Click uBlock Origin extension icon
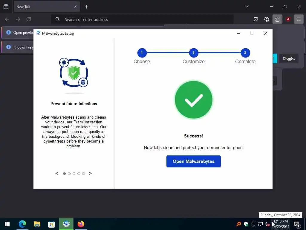306x230 pixels. click(288, 19)
